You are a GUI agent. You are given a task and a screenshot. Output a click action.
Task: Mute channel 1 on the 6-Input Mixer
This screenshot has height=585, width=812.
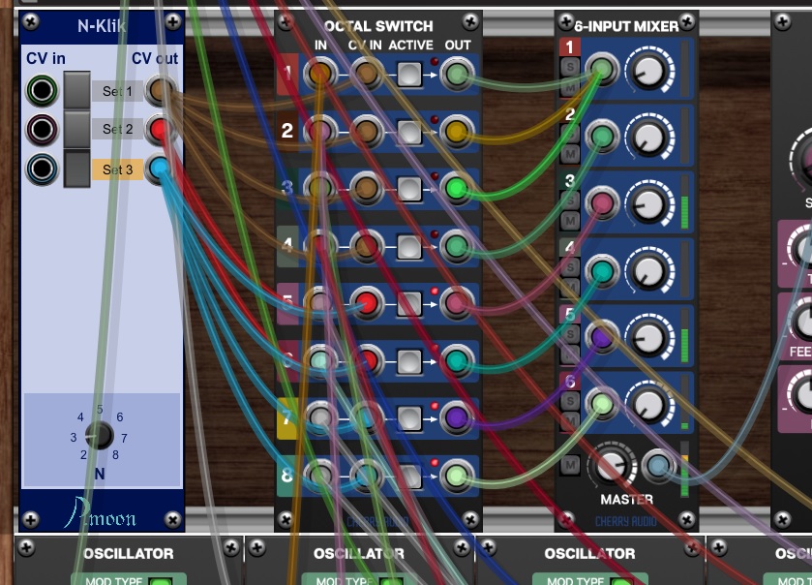point(569,87)
